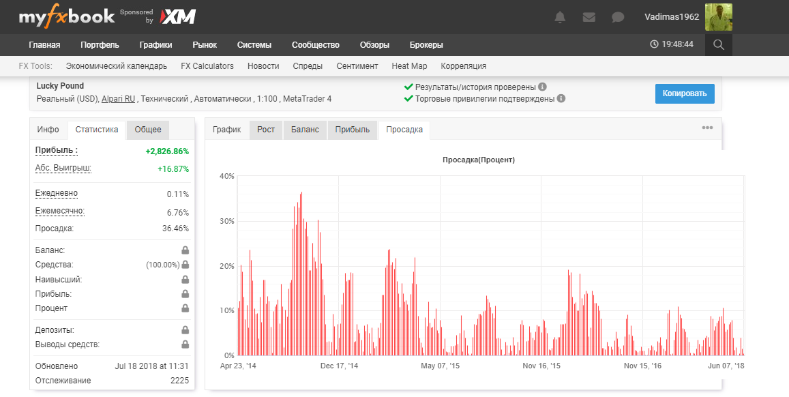The width and height of the screenshot is (789, 397).
Task: Open the Системы menu item
Action: pyautogui.click(x=254, y=45)
